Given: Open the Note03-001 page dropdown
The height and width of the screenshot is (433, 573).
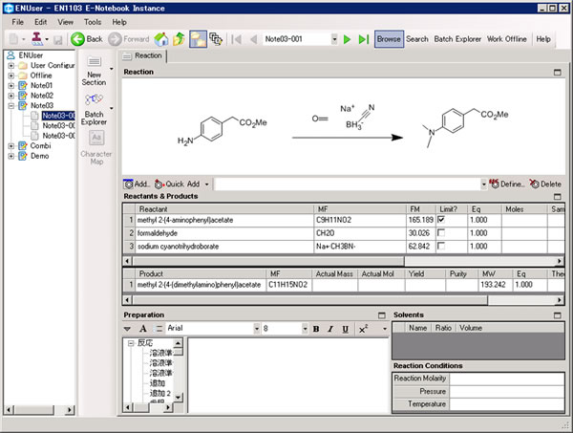Looking at the screenshot, I should point(333,39).
